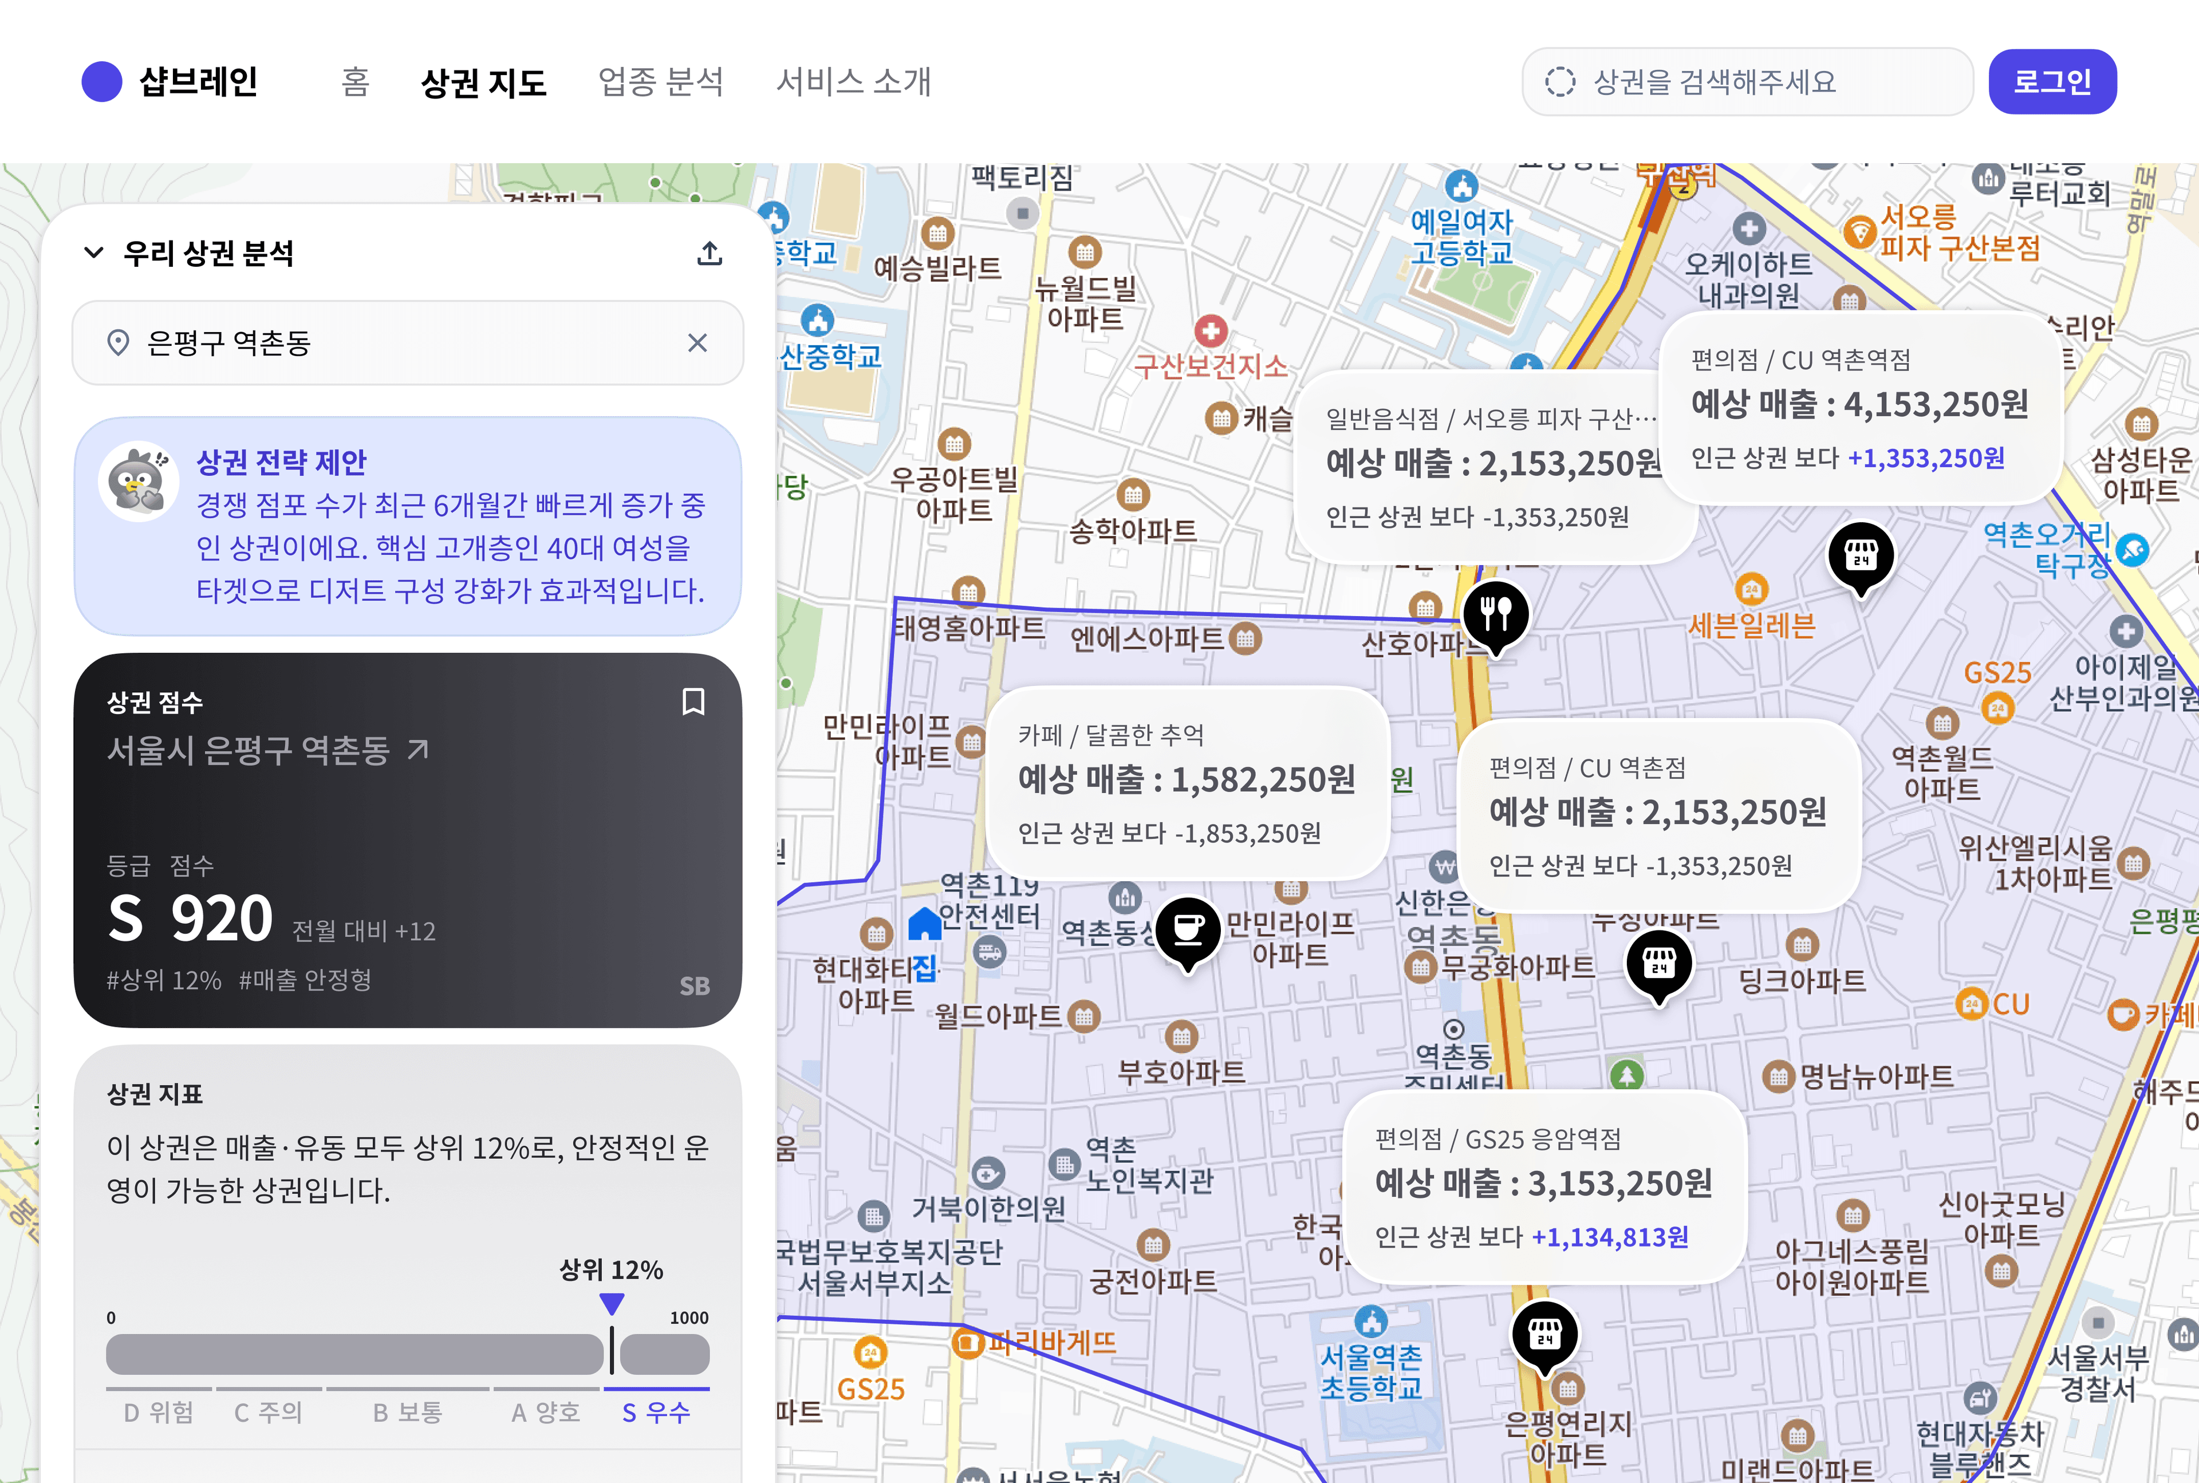This screenshot has width=2199, height=1483.
Task: Click the 송학아파트 apartment icon
Action: [x=1133, y=494]
